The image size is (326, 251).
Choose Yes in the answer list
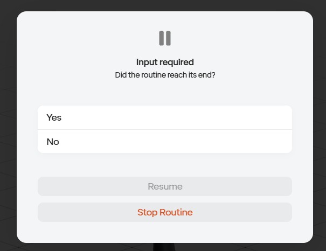click(165, 117)
